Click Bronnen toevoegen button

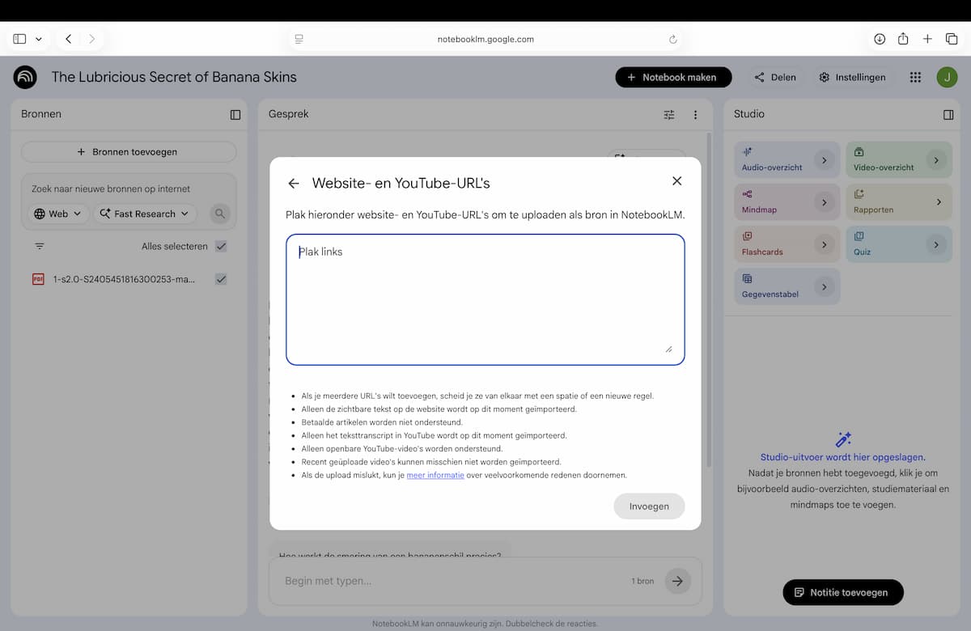[129, 152]
